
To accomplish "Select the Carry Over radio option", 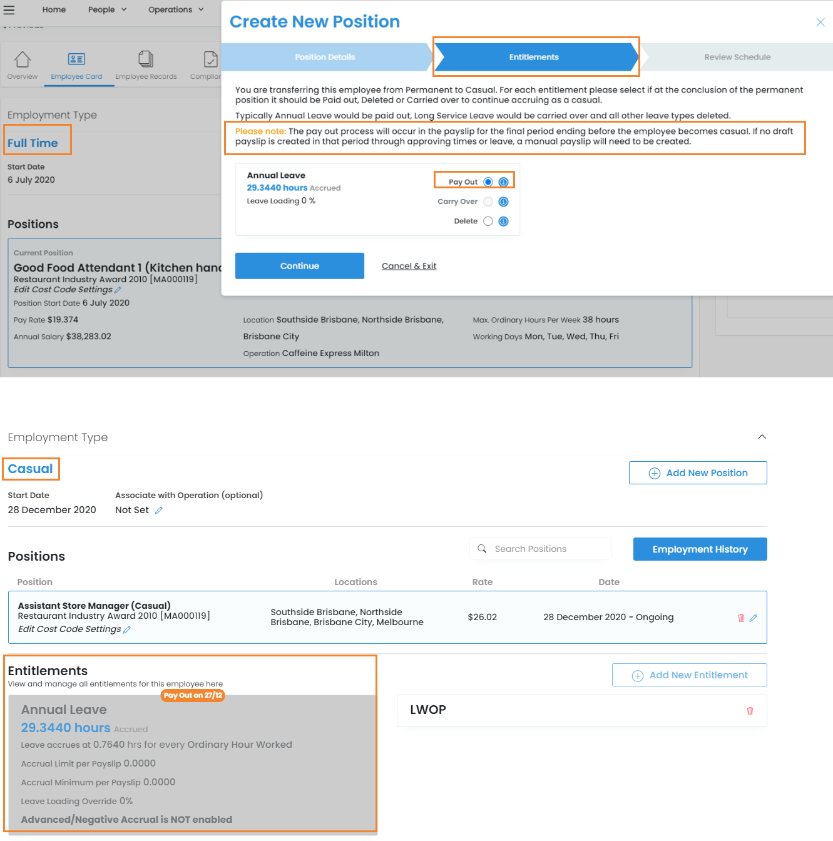I will click(488, 201).
